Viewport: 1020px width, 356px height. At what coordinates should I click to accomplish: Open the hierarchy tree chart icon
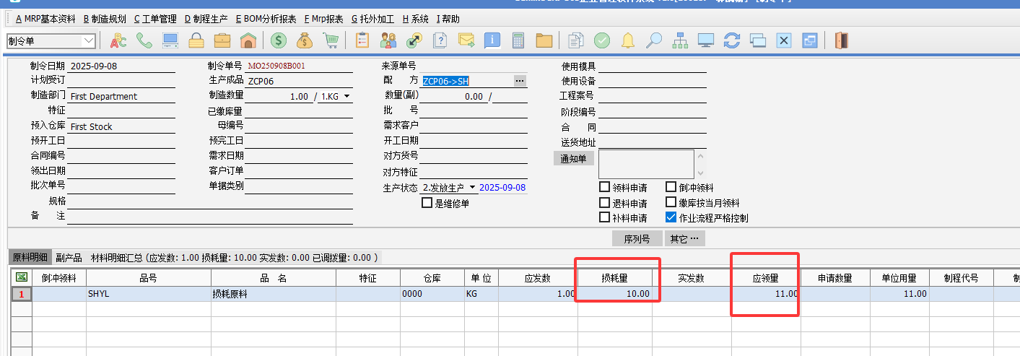click(x=679, y=40)
